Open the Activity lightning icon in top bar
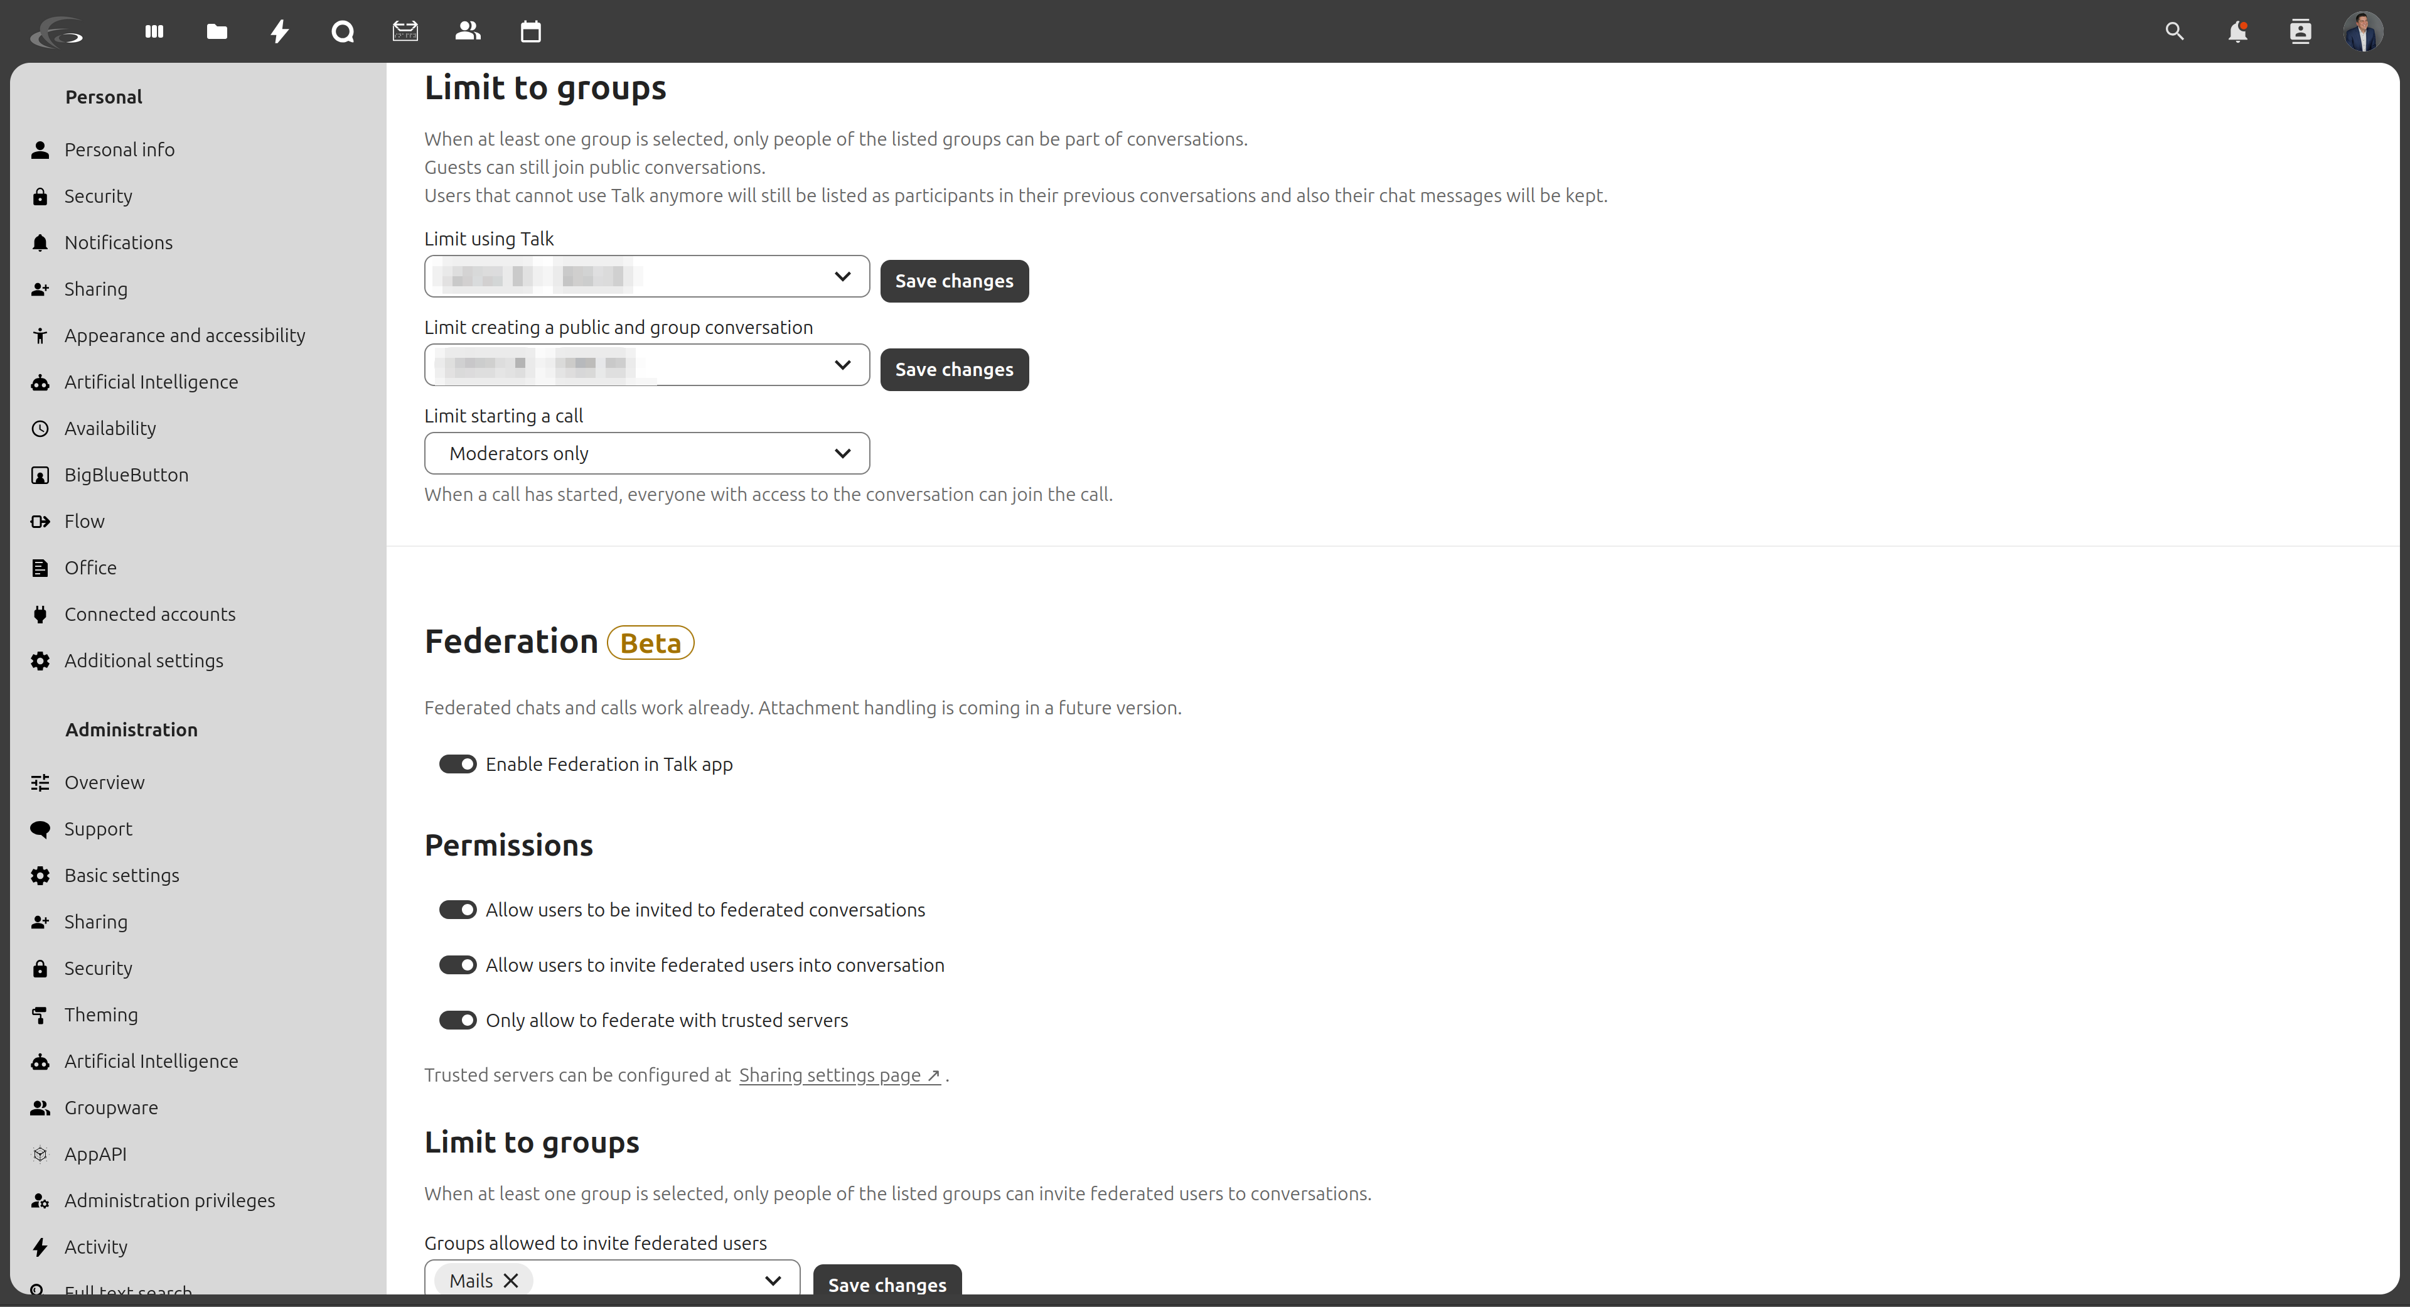Image resolution: width=2410 pixels, height=1307 pixels. click(x=280, y=32)
